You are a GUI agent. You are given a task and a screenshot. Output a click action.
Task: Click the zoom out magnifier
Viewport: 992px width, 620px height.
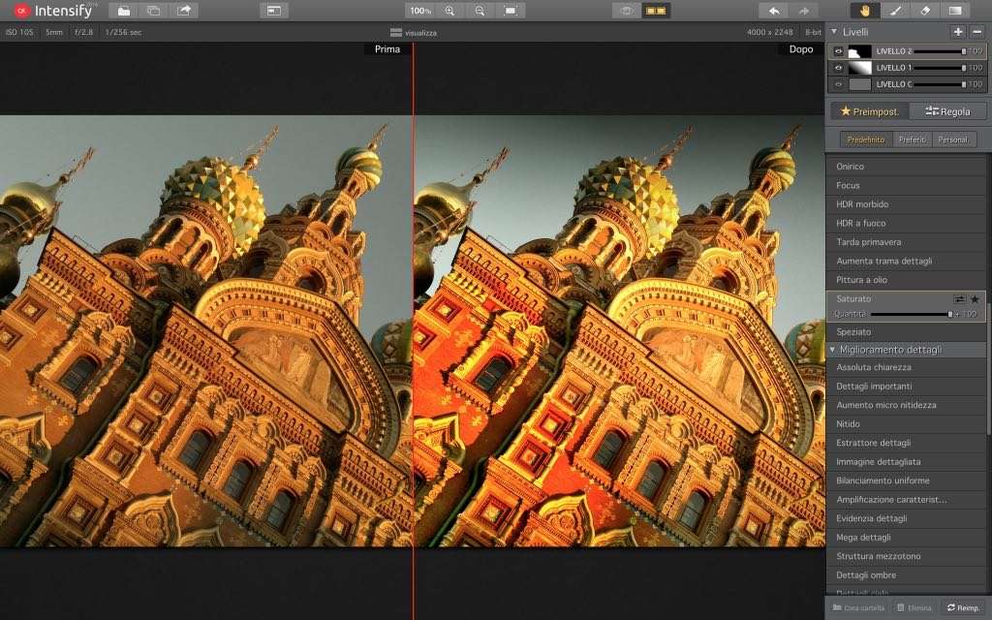pyautogui.click(x=480, y=11)
